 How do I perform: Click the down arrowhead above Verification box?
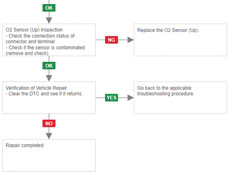[x=49, y=78]
